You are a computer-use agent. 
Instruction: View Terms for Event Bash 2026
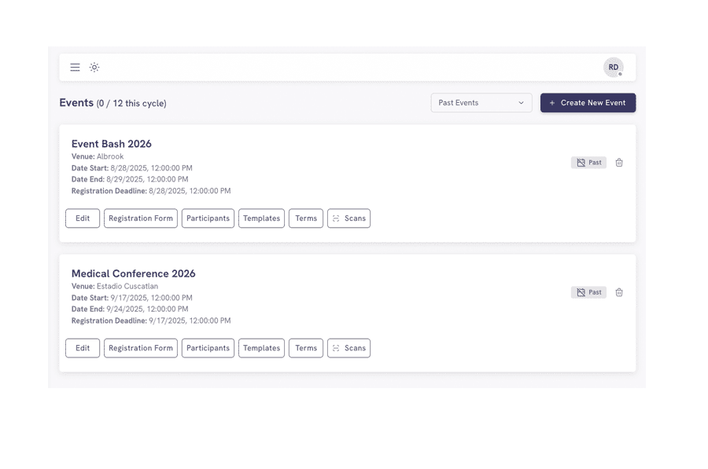click(x=305, y=218)
